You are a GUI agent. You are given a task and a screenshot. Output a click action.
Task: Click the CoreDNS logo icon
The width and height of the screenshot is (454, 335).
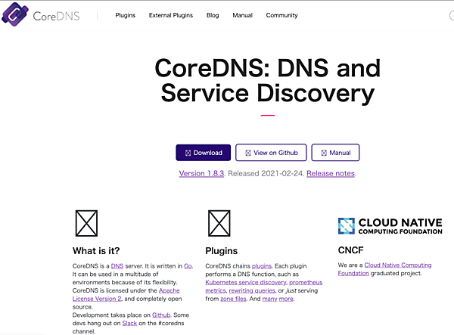(x=15, y=14)
